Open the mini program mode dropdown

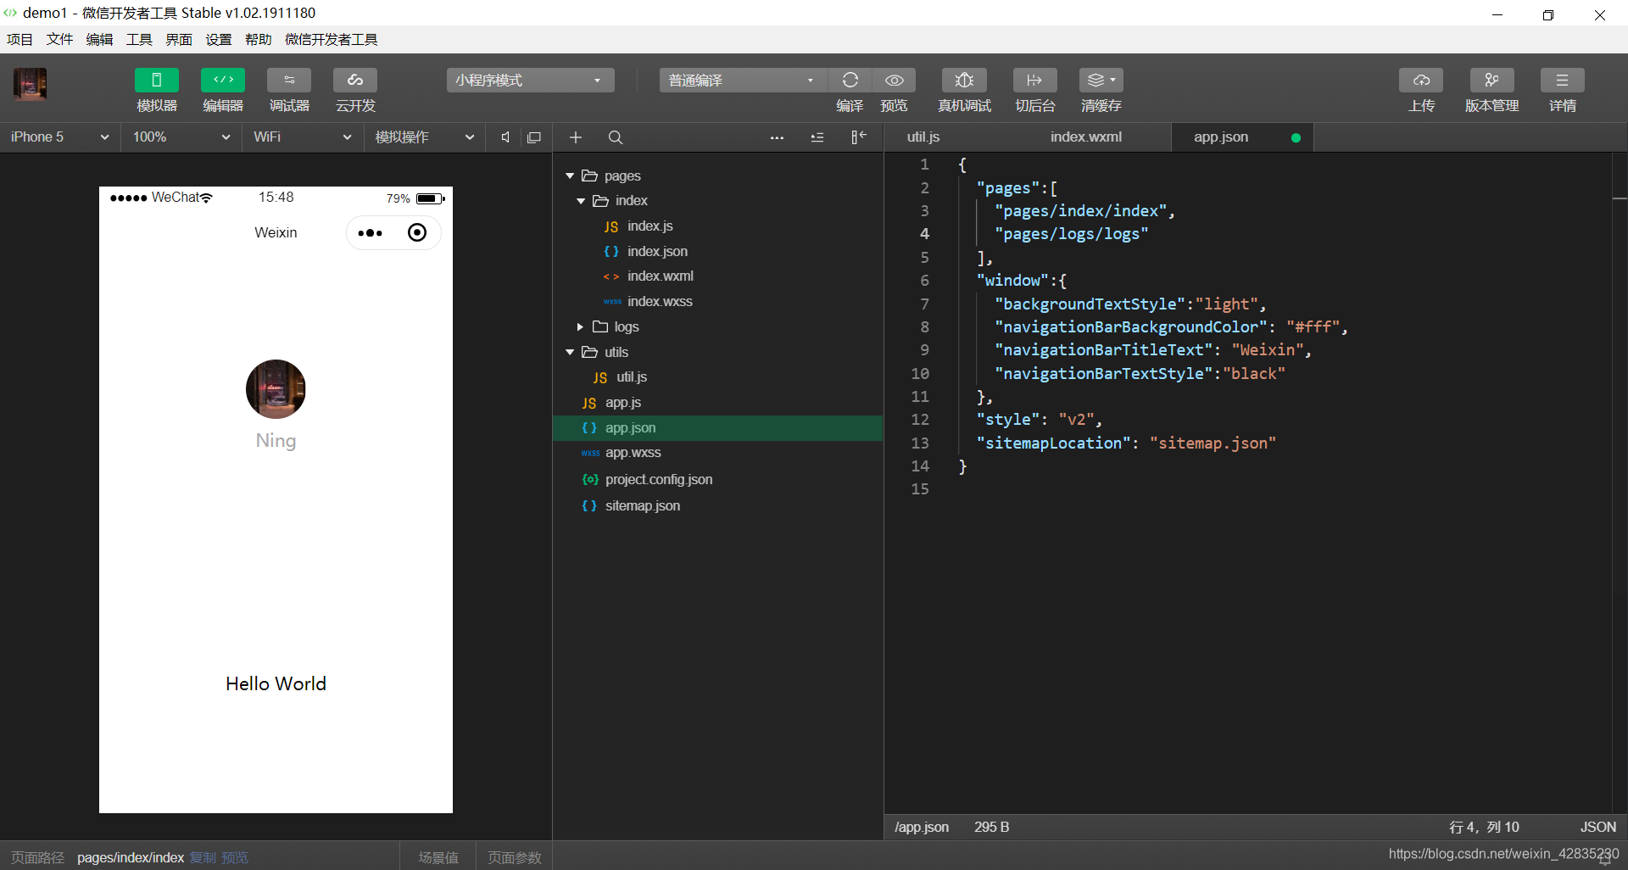pos(530,81)
